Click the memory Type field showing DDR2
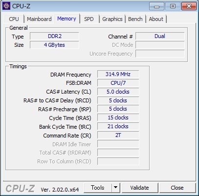The height and width of the screenshot is (196, 199). pos(54,36)
